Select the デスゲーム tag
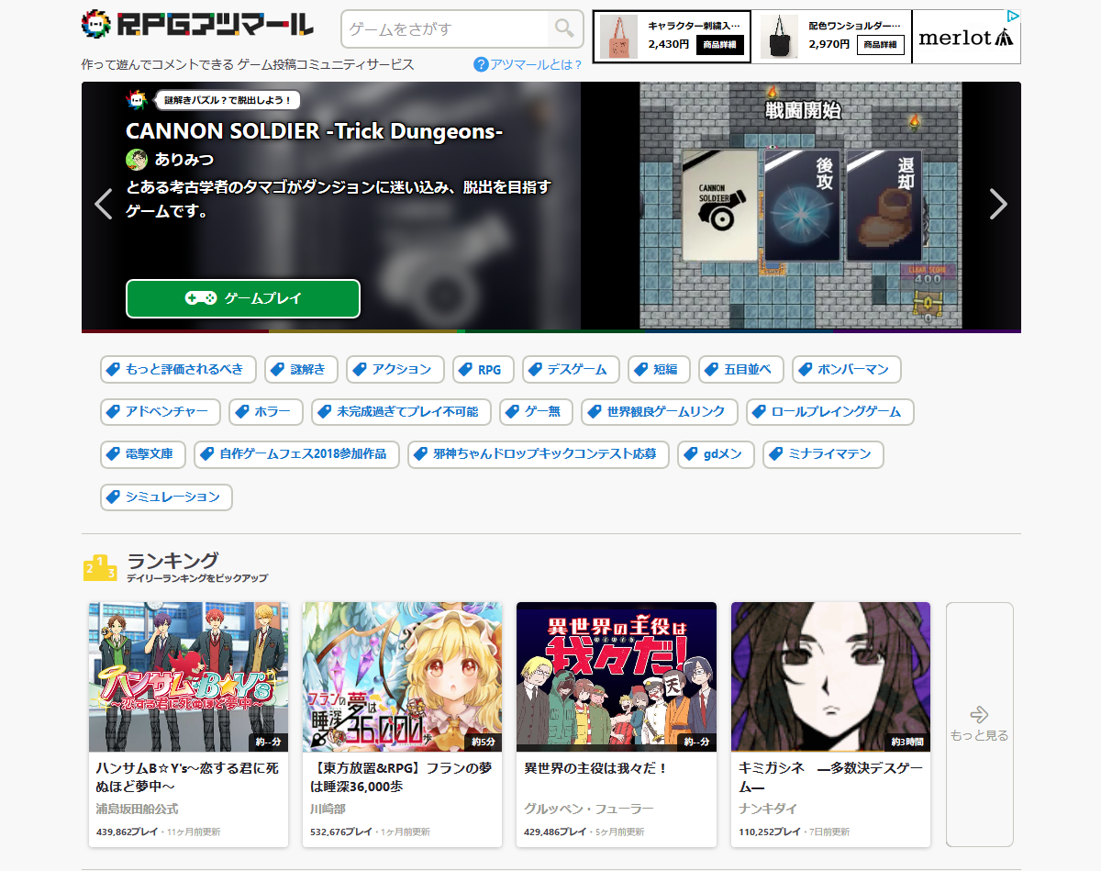 point(571,369)
